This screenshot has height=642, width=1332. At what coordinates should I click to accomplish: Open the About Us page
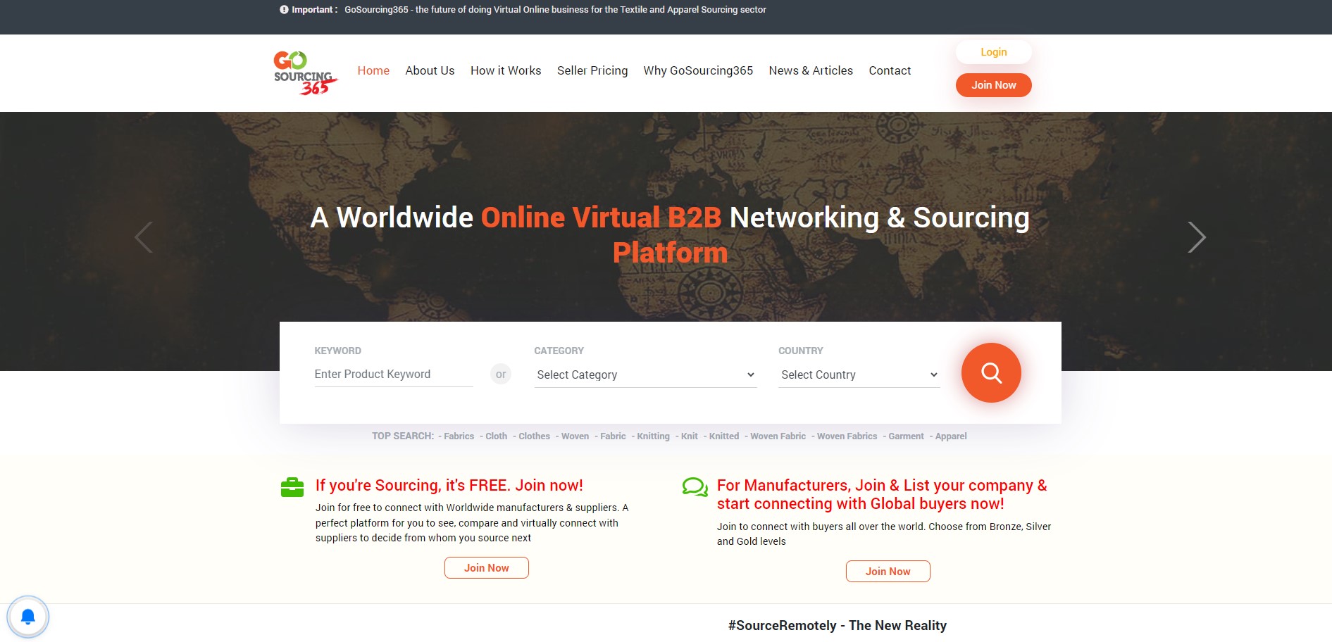click(x=430, y=70)
